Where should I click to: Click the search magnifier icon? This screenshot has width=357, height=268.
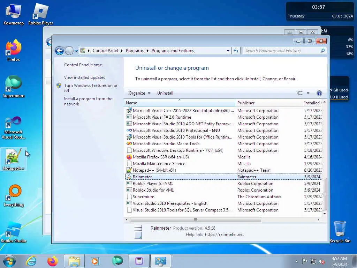(x=322, y=51)
